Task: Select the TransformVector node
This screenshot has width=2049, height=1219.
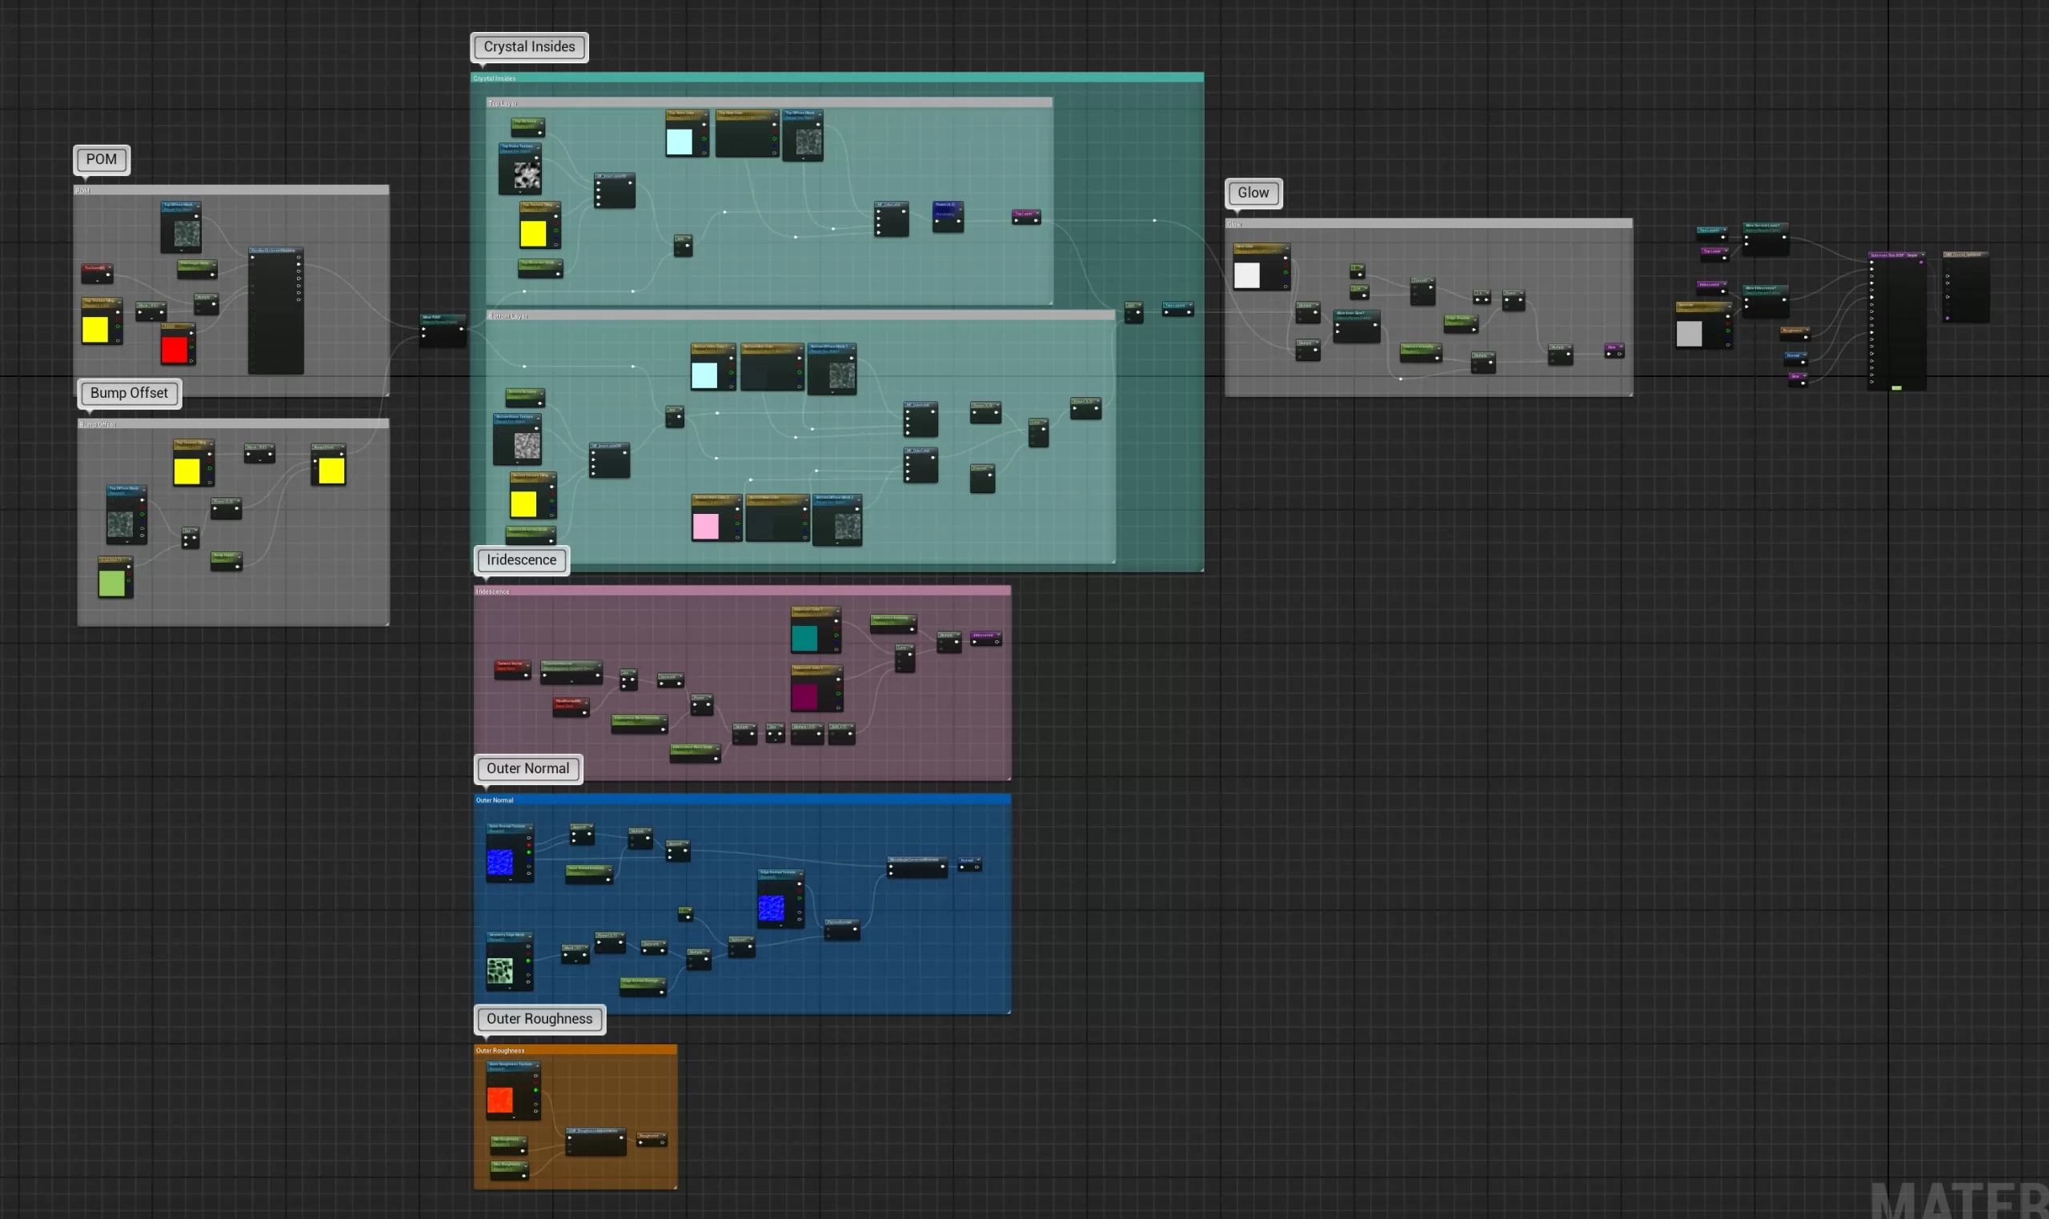Action: [x=571, y=672]
